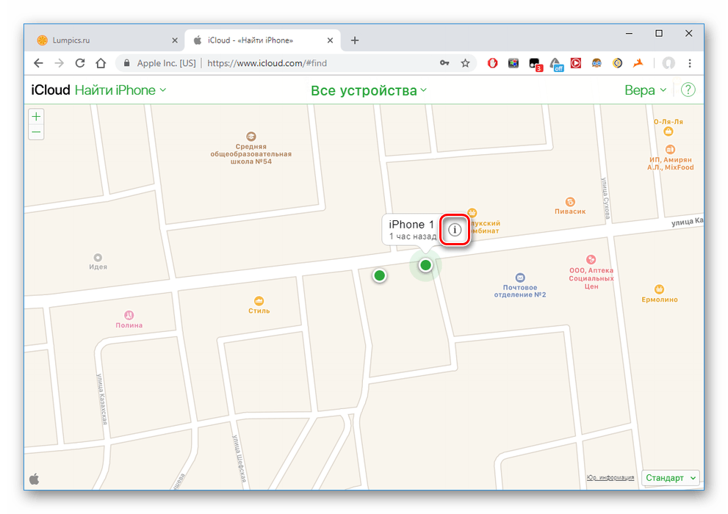The image size is (728, 514).
Task: Bookmark this page with star icon
Action: [x=465, y=63]
